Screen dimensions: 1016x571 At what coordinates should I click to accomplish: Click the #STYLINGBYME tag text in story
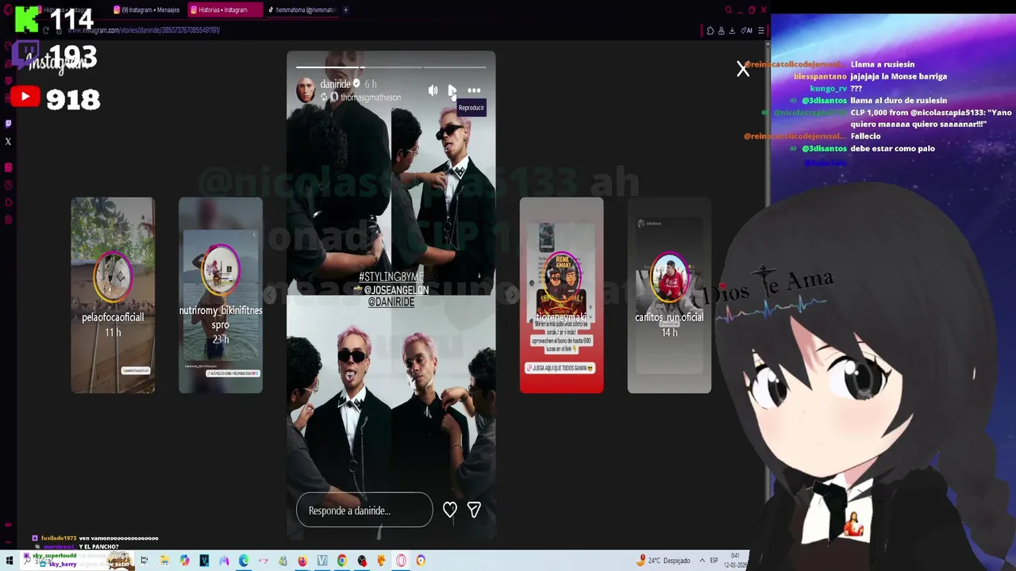(391, 277)
